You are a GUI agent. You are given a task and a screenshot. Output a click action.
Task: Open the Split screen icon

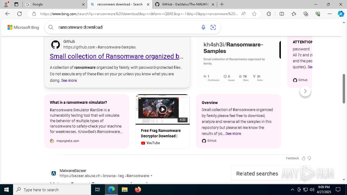[282, 14]
